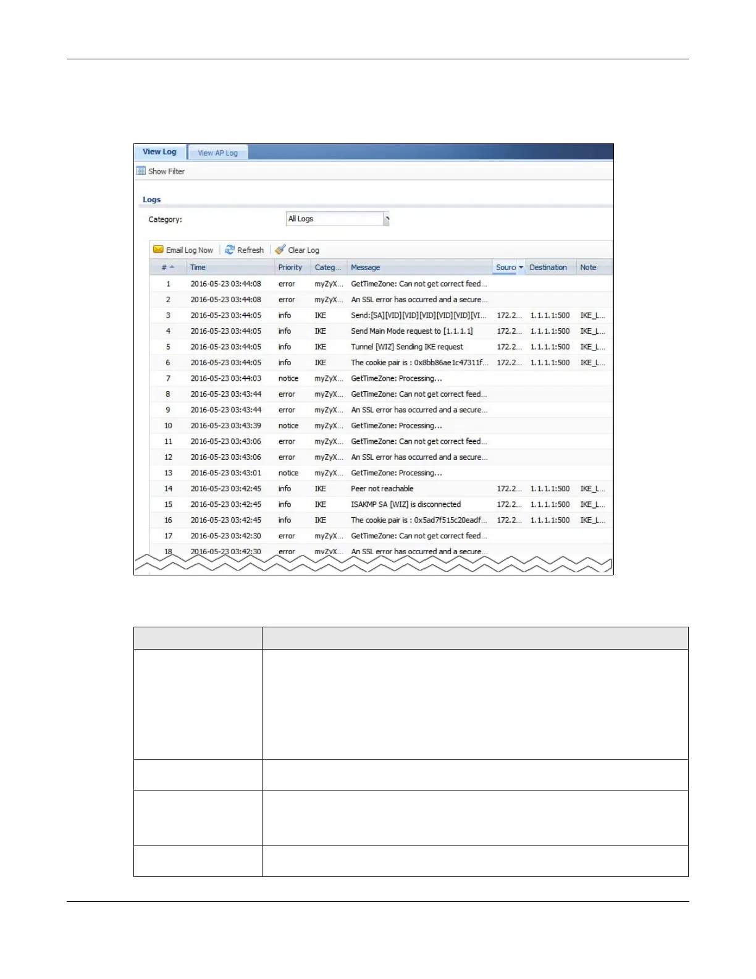This screenshot has width=756, height=979.
Task: Click Clear Log button
Action: coord(297,250)
